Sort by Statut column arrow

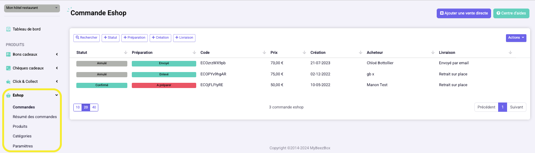[x=125, y=53]
